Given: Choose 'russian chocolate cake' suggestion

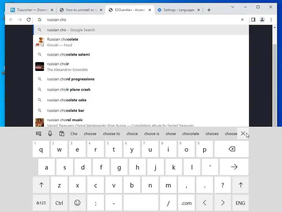Looking at the screenshot, I should point(141,100).
